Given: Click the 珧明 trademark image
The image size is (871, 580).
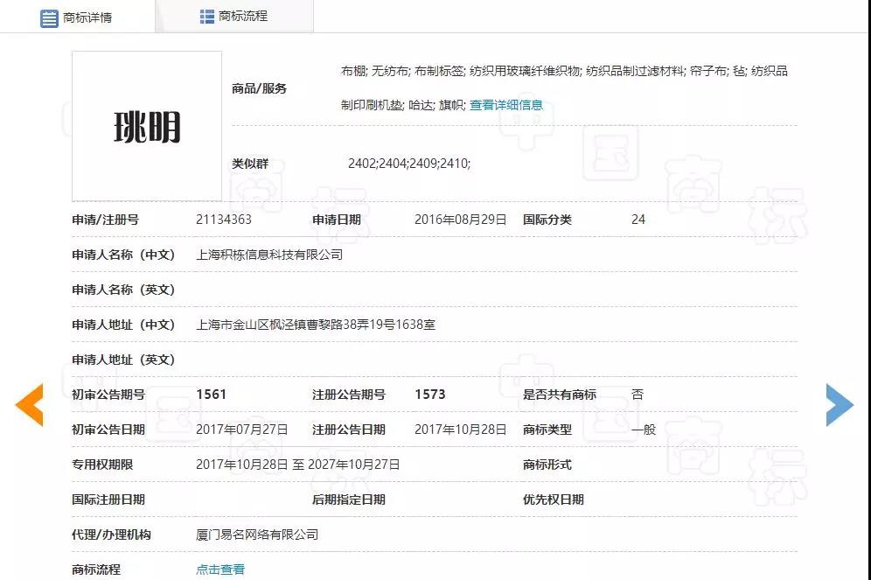Looking at the screenshot, I should click(x=146, y=125).
